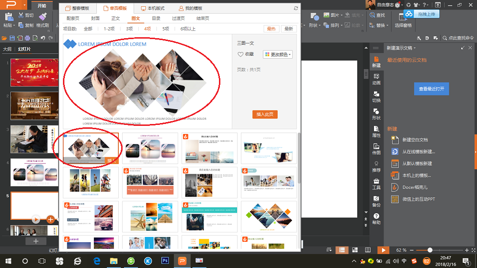
Task: Click the heart 收藏 favorite icon
Action: click(x=240, y=54)
